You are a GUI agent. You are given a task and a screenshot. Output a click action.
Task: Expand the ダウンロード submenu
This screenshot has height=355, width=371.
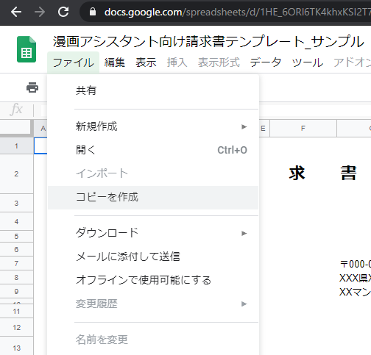click(153, 233)
